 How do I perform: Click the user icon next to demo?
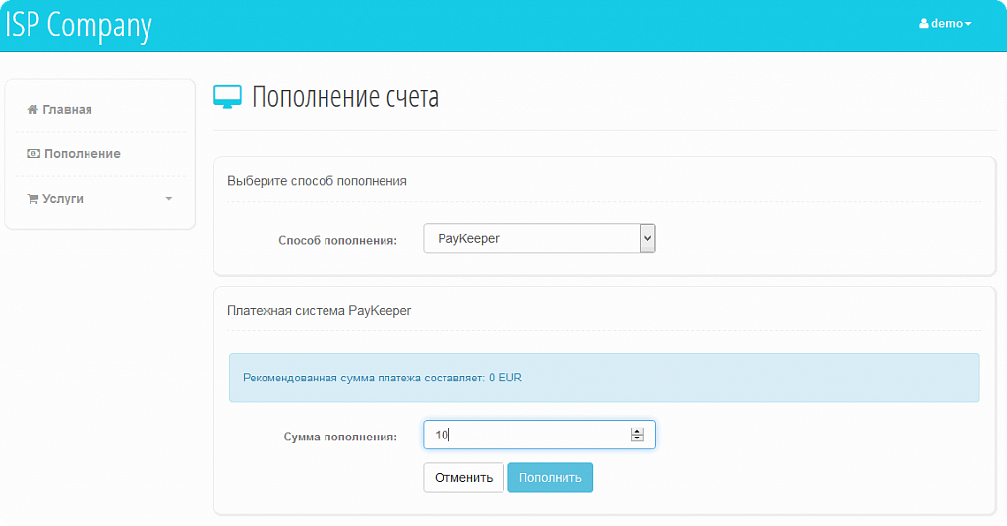point(924,24)
